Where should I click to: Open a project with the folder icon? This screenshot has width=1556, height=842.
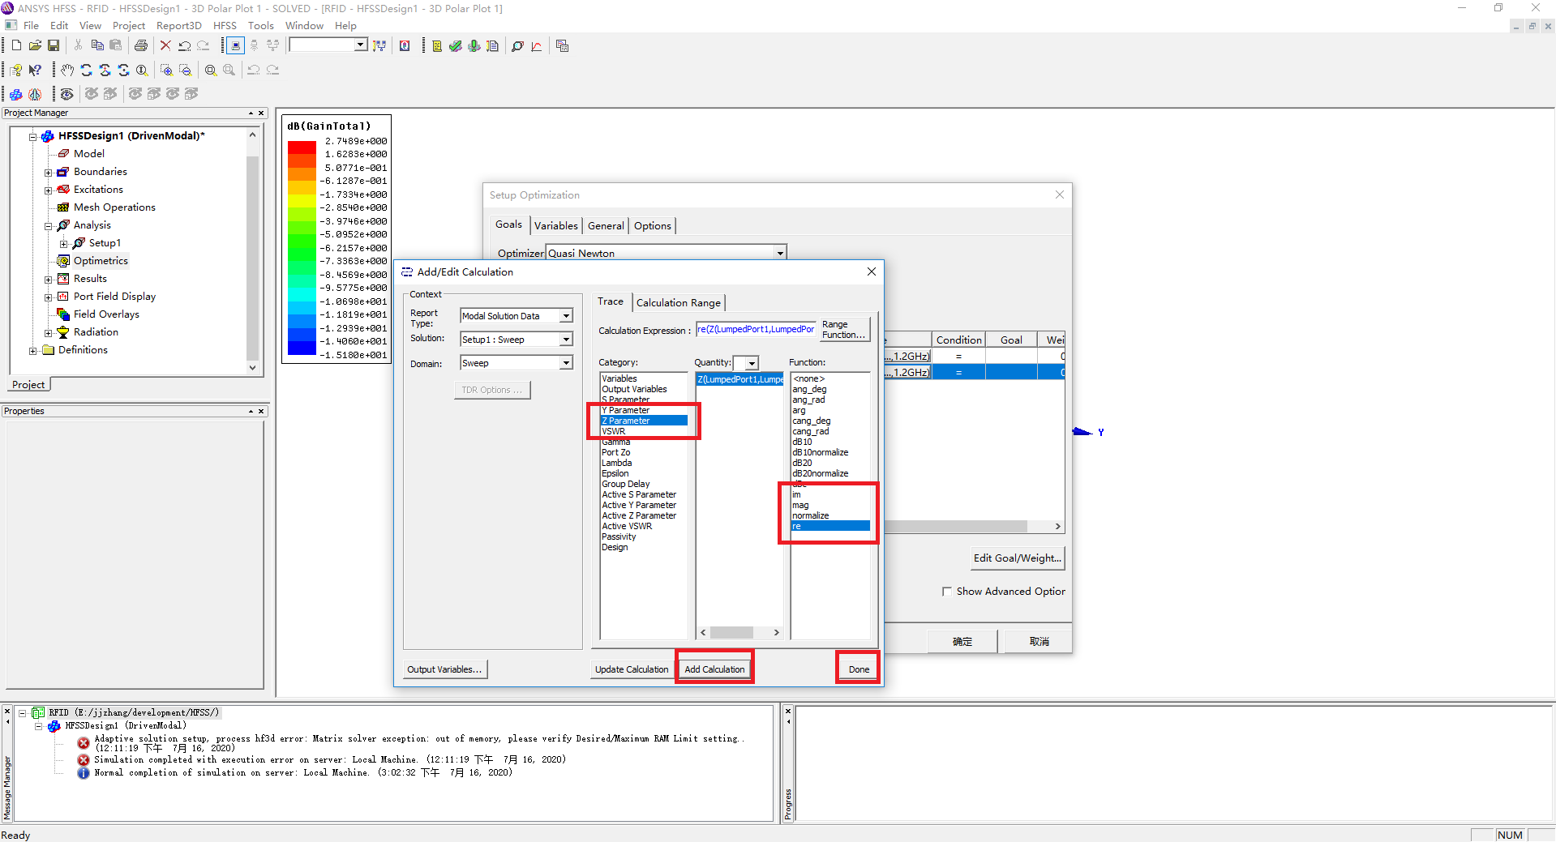pos(35,45)
